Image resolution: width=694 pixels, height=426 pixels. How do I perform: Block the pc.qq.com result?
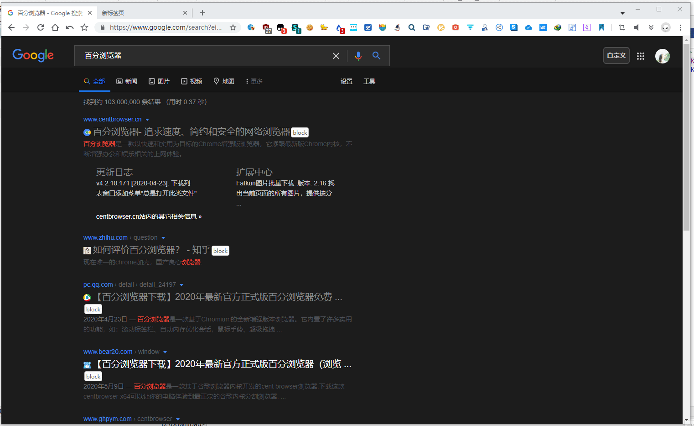point(93,309)
